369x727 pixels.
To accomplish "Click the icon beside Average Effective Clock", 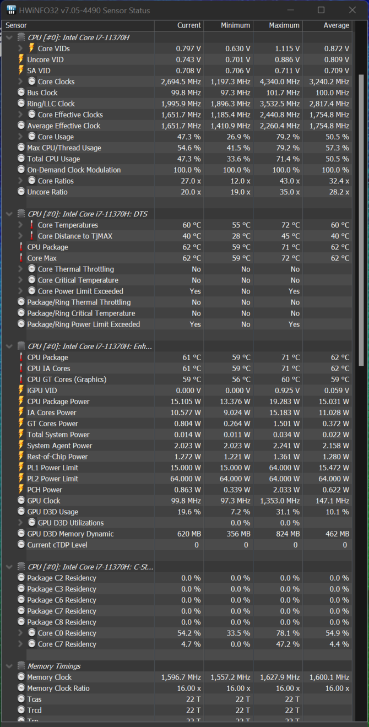I will click(x=21, y=126).
